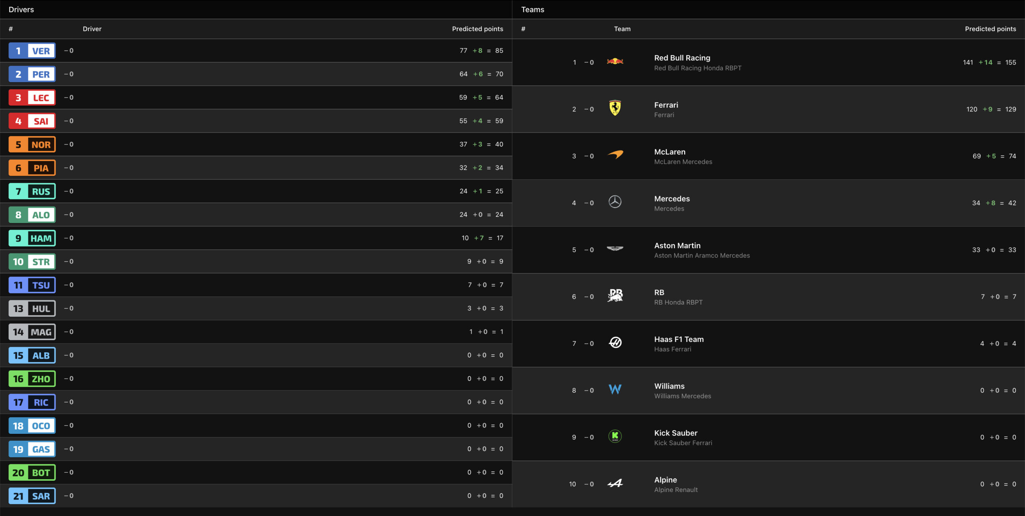The width and height of the screenshot is (1025, 516).
Task: Click the Kick Sauber green logo
Action: 615,436
